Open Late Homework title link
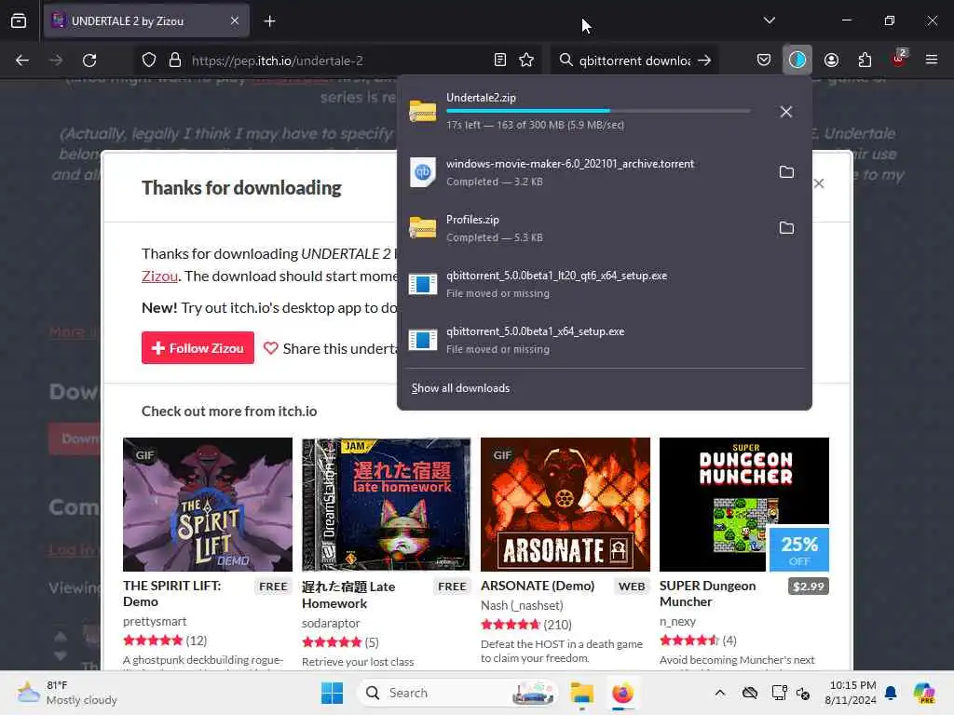Screen dimensions: 954x715 [x=348, y=595]
